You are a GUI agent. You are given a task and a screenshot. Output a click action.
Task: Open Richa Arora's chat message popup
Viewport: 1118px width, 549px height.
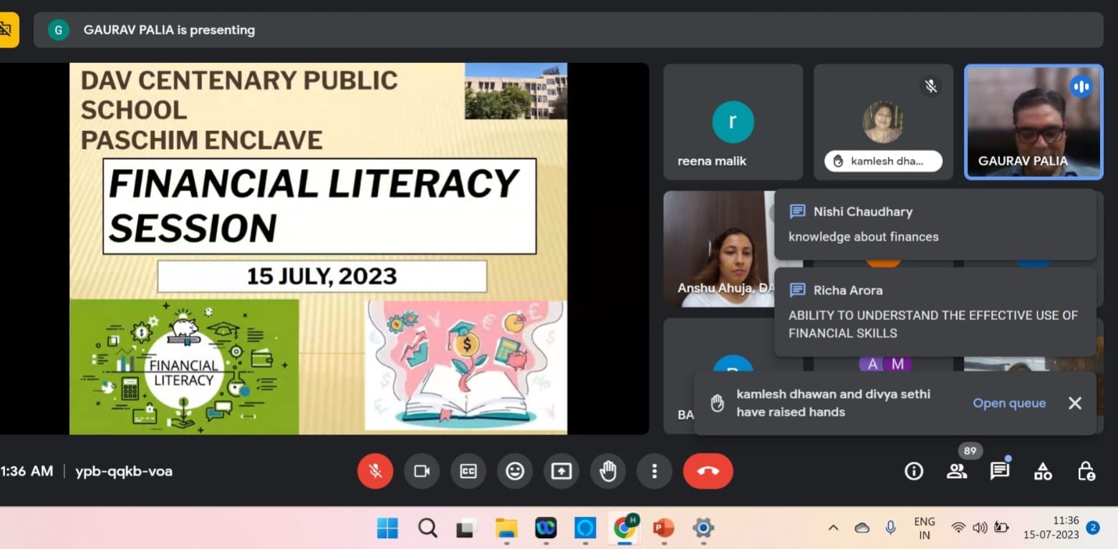pyautogui.click(x=935, y=312)
